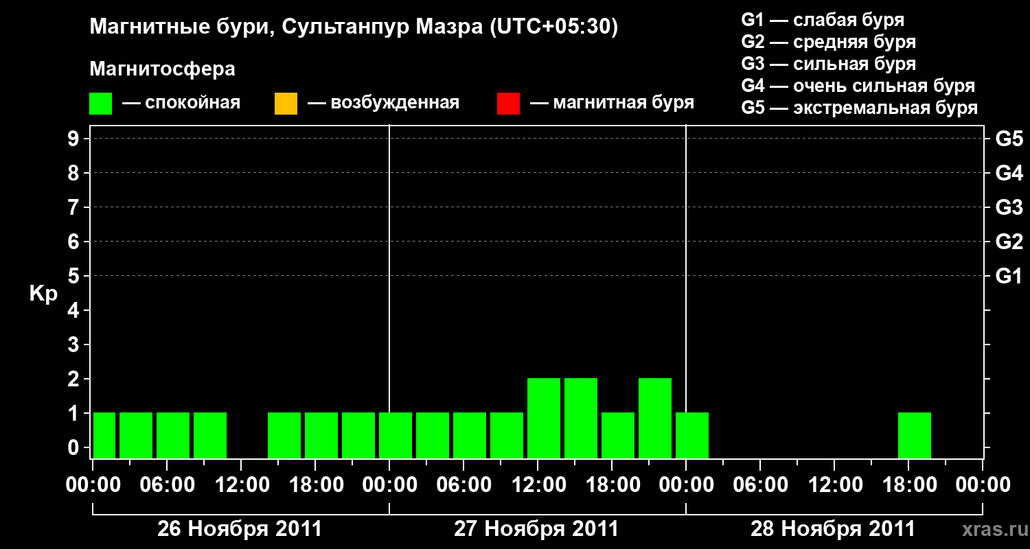
Task: Click the red 'магнитная буря' legend swatch
Action: (x=508, y=104)
